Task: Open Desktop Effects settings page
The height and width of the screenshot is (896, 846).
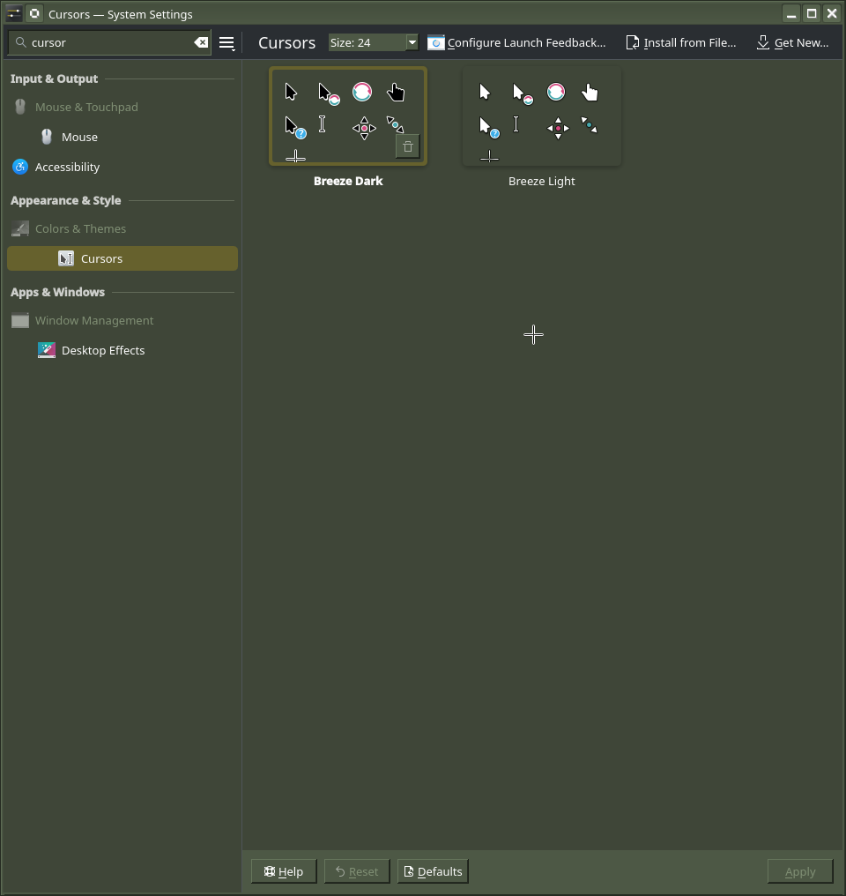Action: pyautogui.click(x=103, y=350)
